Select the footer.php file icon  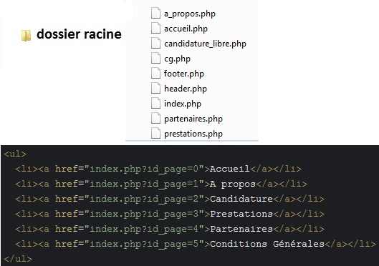(x=155, y=73)
